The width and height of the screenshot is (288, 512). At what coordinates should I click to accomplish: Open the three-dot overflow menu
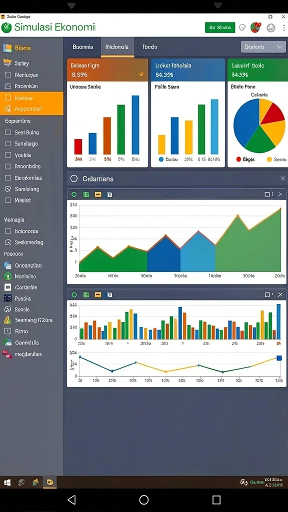[284, 28]
